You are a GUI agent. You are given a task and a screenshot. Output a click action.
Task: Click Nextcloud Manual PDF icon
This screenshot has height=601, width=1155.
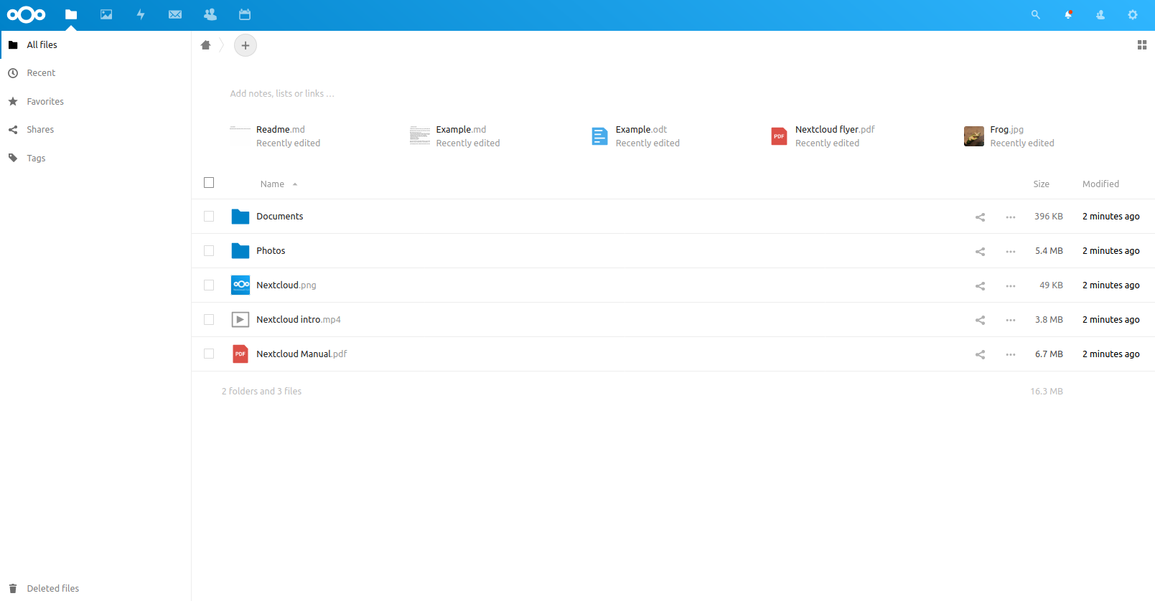click(240, 354)
